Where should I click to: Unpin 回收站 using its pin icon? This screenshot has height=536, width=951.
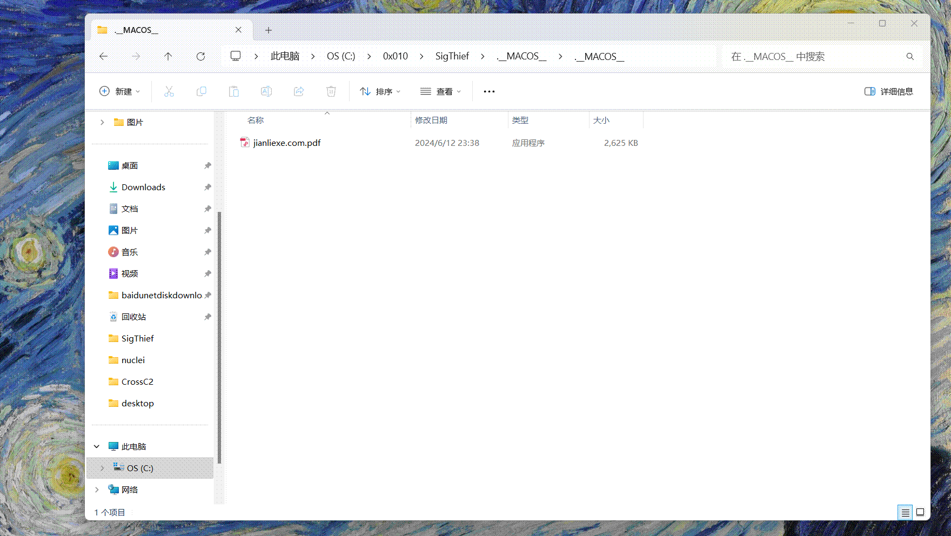(x=207, y=317)
